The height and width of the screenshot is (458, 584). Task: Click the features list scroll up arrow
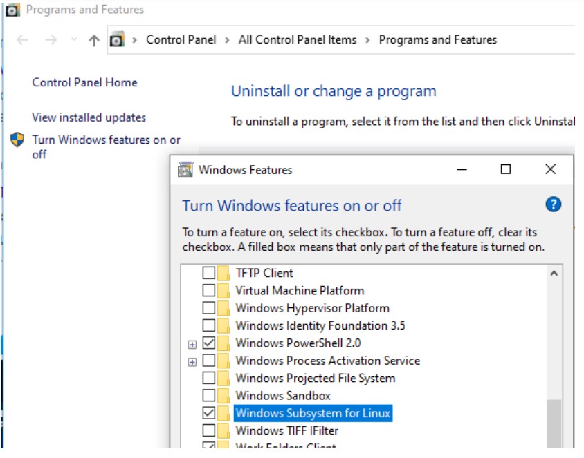pos(554,274)
